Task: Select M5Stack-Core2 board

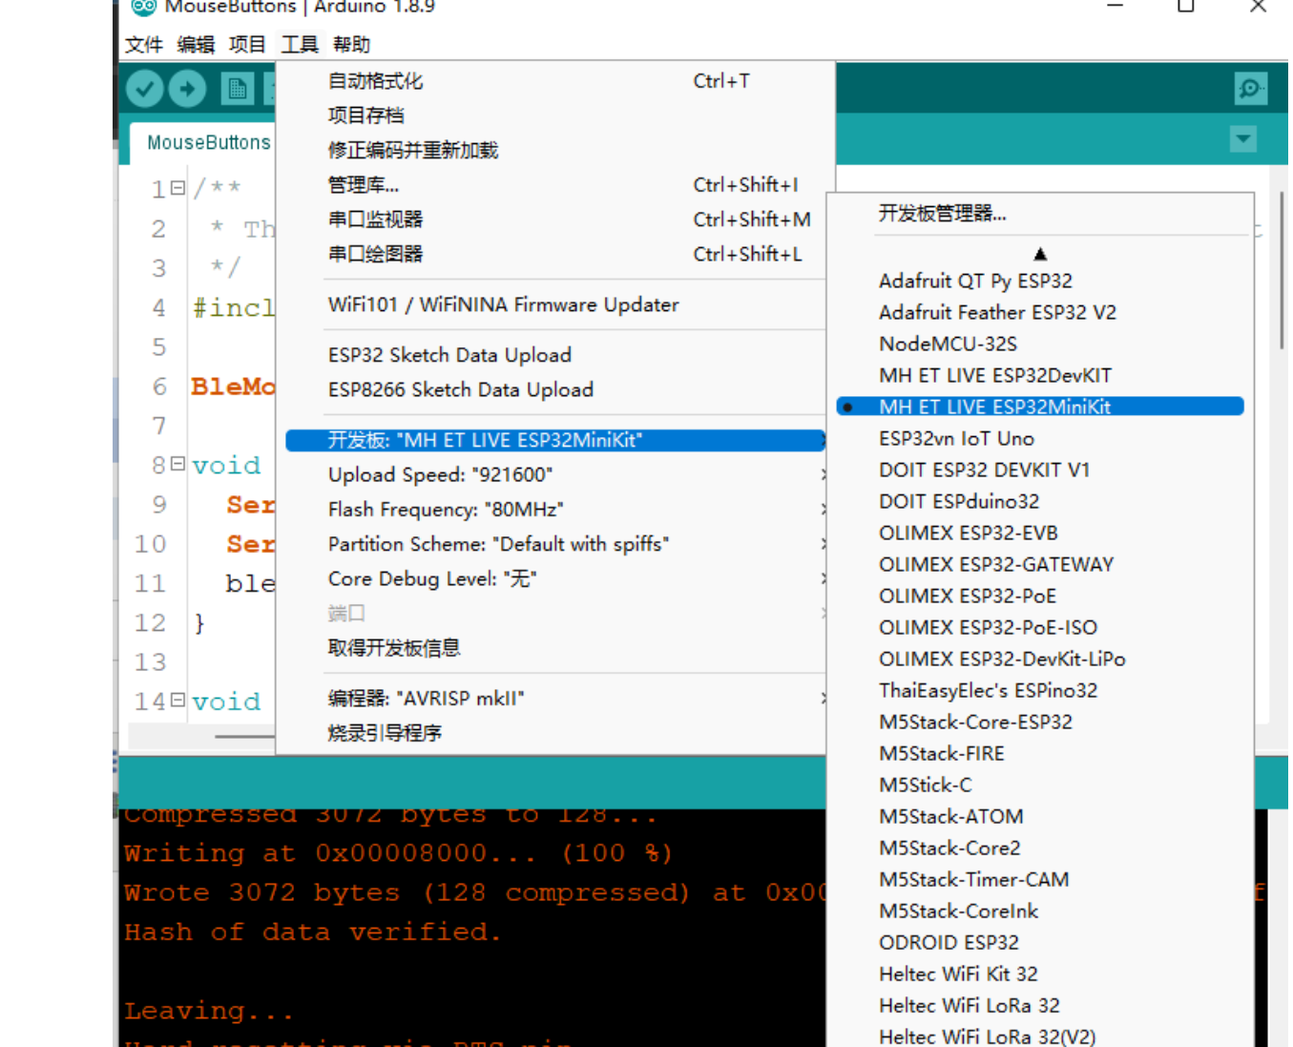Action: tap(1040, 848)
